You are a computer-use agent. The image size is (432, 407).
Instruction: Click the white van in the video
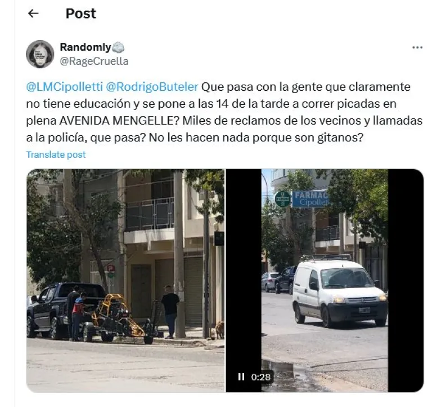(339, 292)
